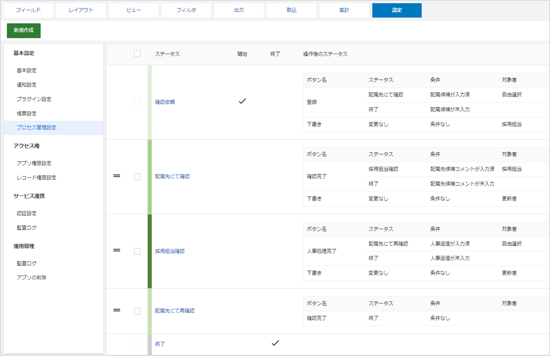Viewport: 550px width, 356px height.
Task: Check the 配属先にて確認 row checkbox
Action: (137, 177)
